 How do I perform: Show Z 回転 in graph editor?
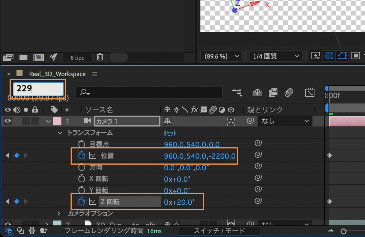pos(93,202)
